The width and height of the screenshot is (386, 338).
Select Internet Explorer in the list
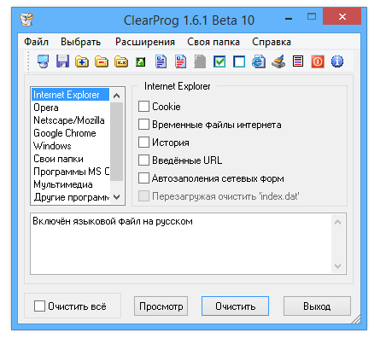point(70,95)
